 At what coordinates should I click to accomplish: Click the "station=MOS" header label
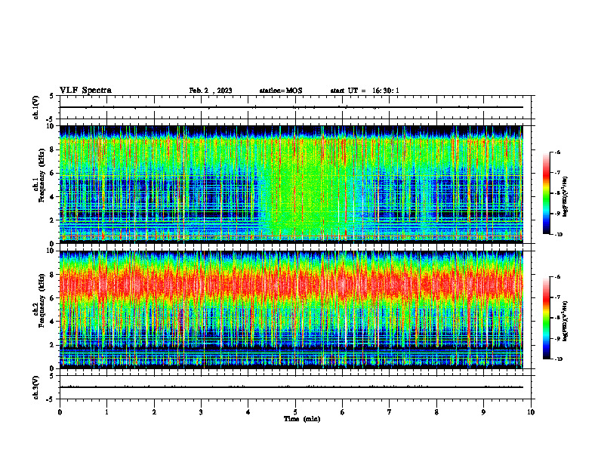click(x=281, y=91)
